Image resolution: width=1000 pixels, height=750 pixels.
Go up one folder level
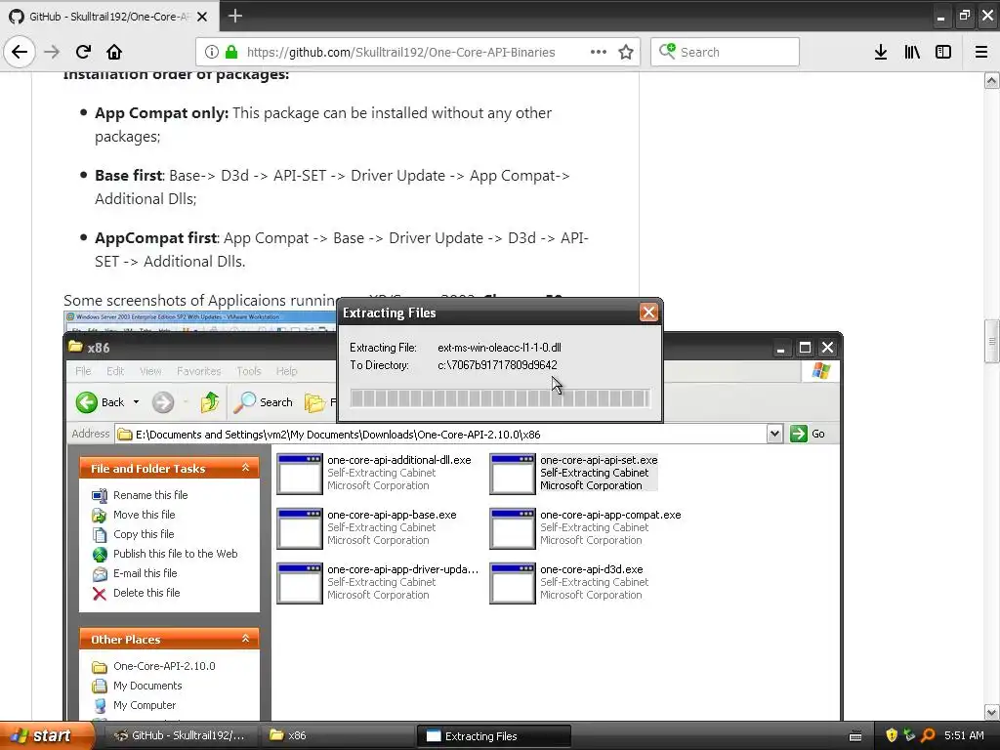(x=210, y=401)
